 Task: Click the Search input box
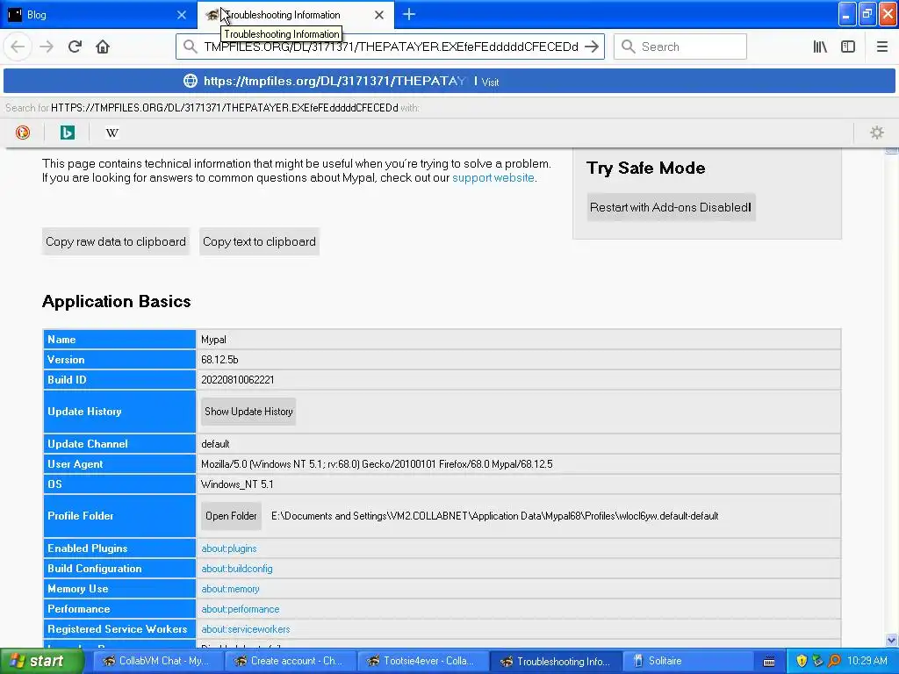pyautogui.click(x=680, y=47)
